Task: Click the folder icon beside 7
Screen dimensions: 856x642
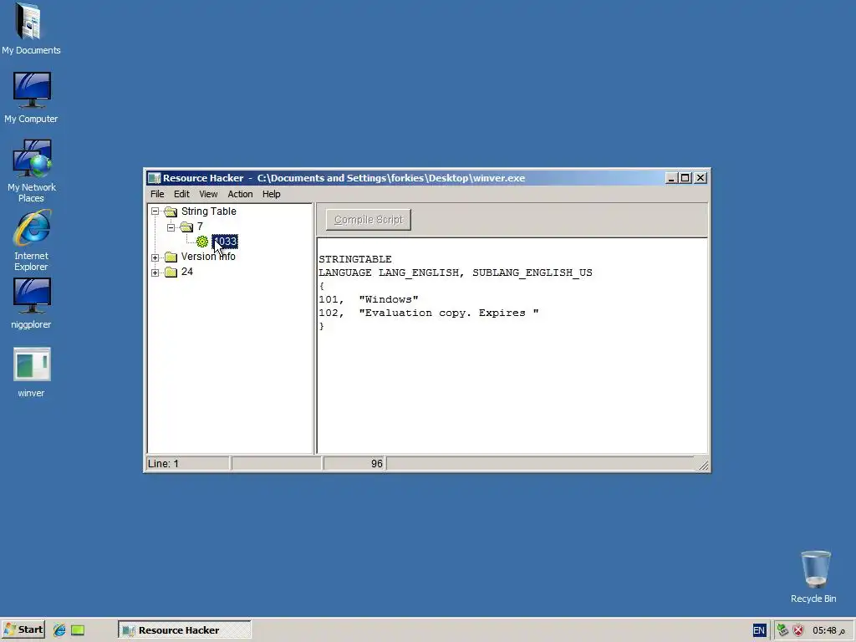Action: pyautogui.click(x=186, y=227)
